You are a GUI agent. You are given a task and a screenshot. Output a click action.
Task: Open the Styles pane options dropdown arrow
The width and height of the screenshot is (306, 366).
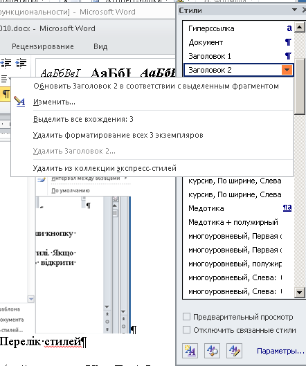pyautogui.click(x=294, y=10)
